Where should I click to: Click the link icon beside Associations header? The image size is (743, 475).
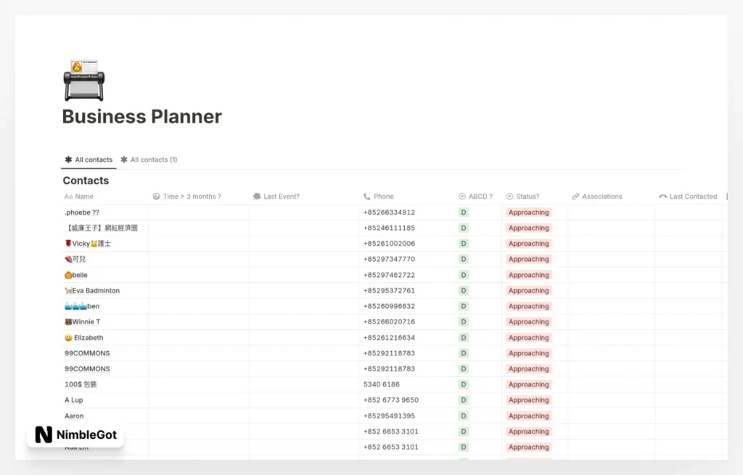575,197
